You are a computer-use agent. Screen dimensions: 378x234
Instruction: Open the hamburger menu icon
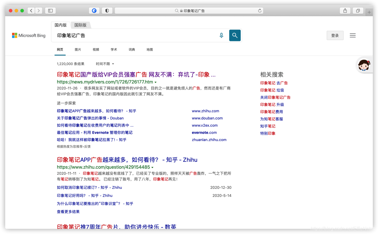point(353,35)
